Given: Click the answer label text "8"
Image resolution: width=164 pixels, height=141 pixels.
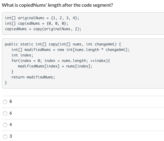Looking at the screenshot, I should pos(11,101).
